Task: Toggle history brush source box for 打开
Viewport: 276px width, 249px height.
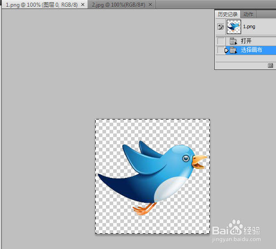Action: point(221,41)
